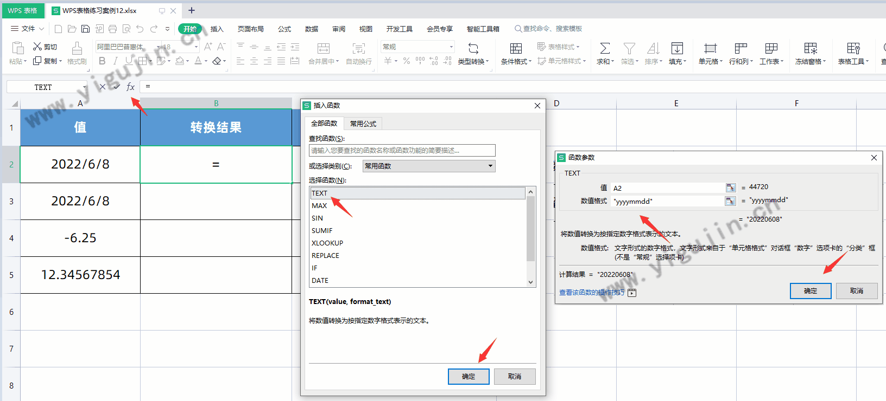Screen dimensions: 886x401
Task: Switch to the 常用公式 tab in dialog
Action: (363, 124)
